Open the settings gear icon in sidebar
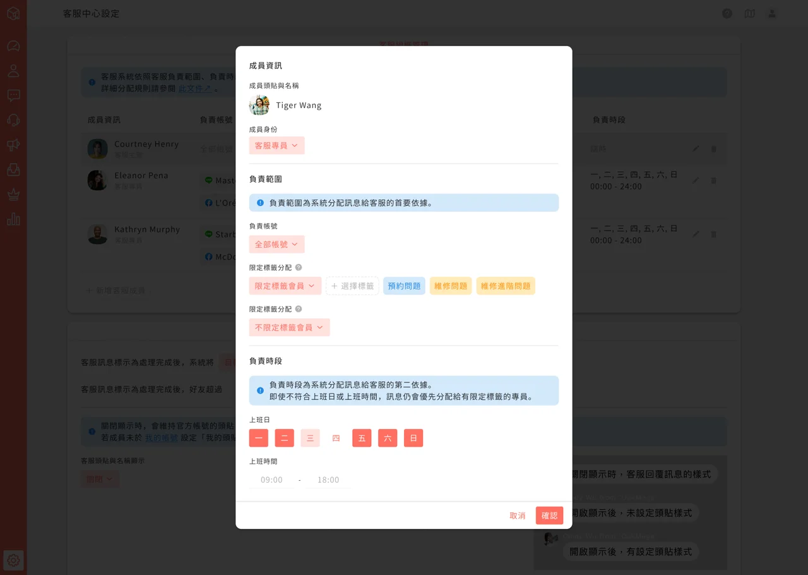The height and width of the screenshot is (575, 808). point(13,560)
